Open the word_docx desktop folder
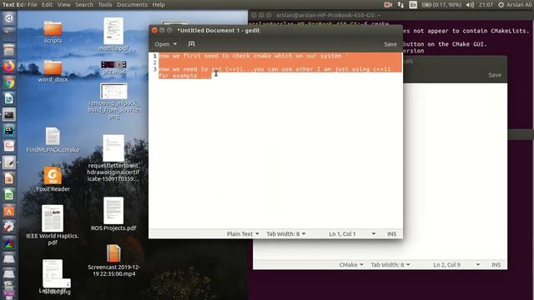534x300 pixels. coord(53,72)
